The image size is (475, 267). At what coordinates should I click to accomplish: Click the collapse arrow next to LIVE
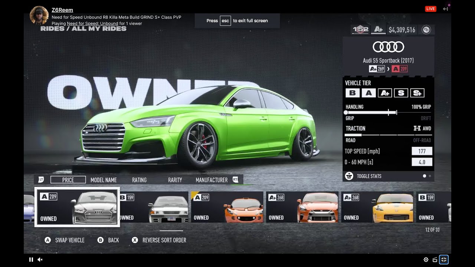coord(445,9)
